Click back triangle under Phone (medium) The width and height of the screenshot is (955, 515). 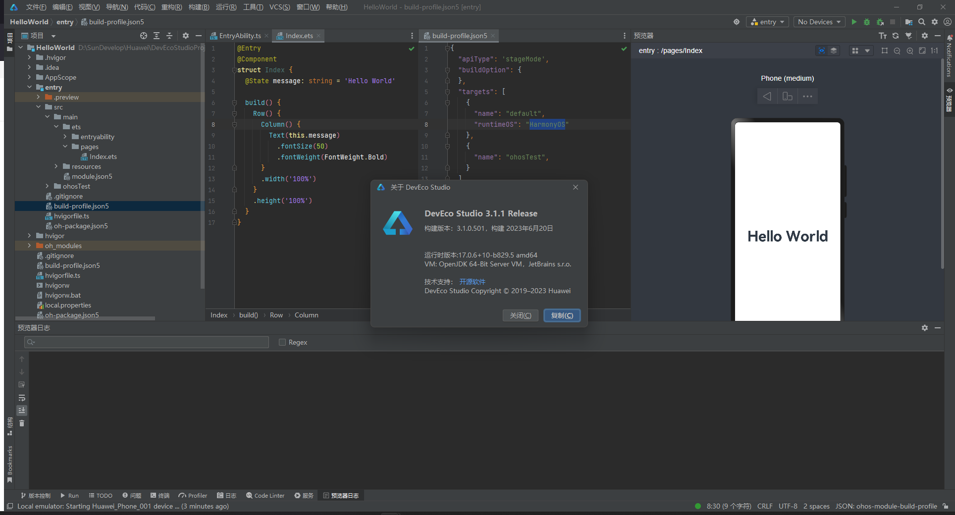767,96
